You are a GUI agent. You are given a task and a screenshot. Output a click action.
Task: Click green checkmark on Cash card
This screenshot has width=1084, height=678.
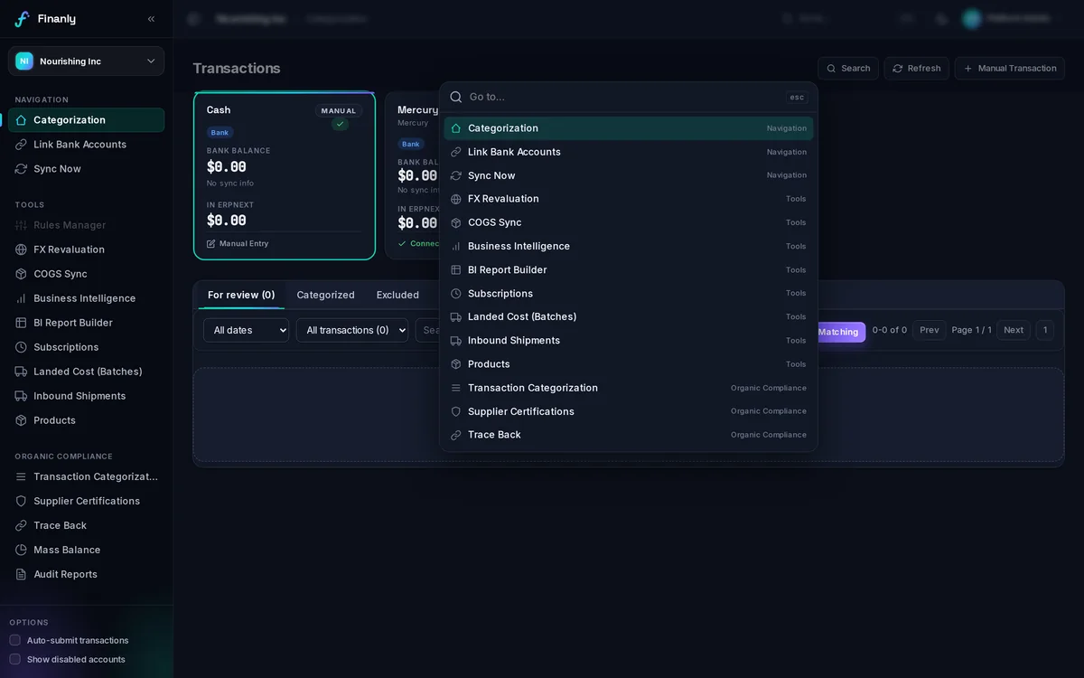(x=340, y=124)
